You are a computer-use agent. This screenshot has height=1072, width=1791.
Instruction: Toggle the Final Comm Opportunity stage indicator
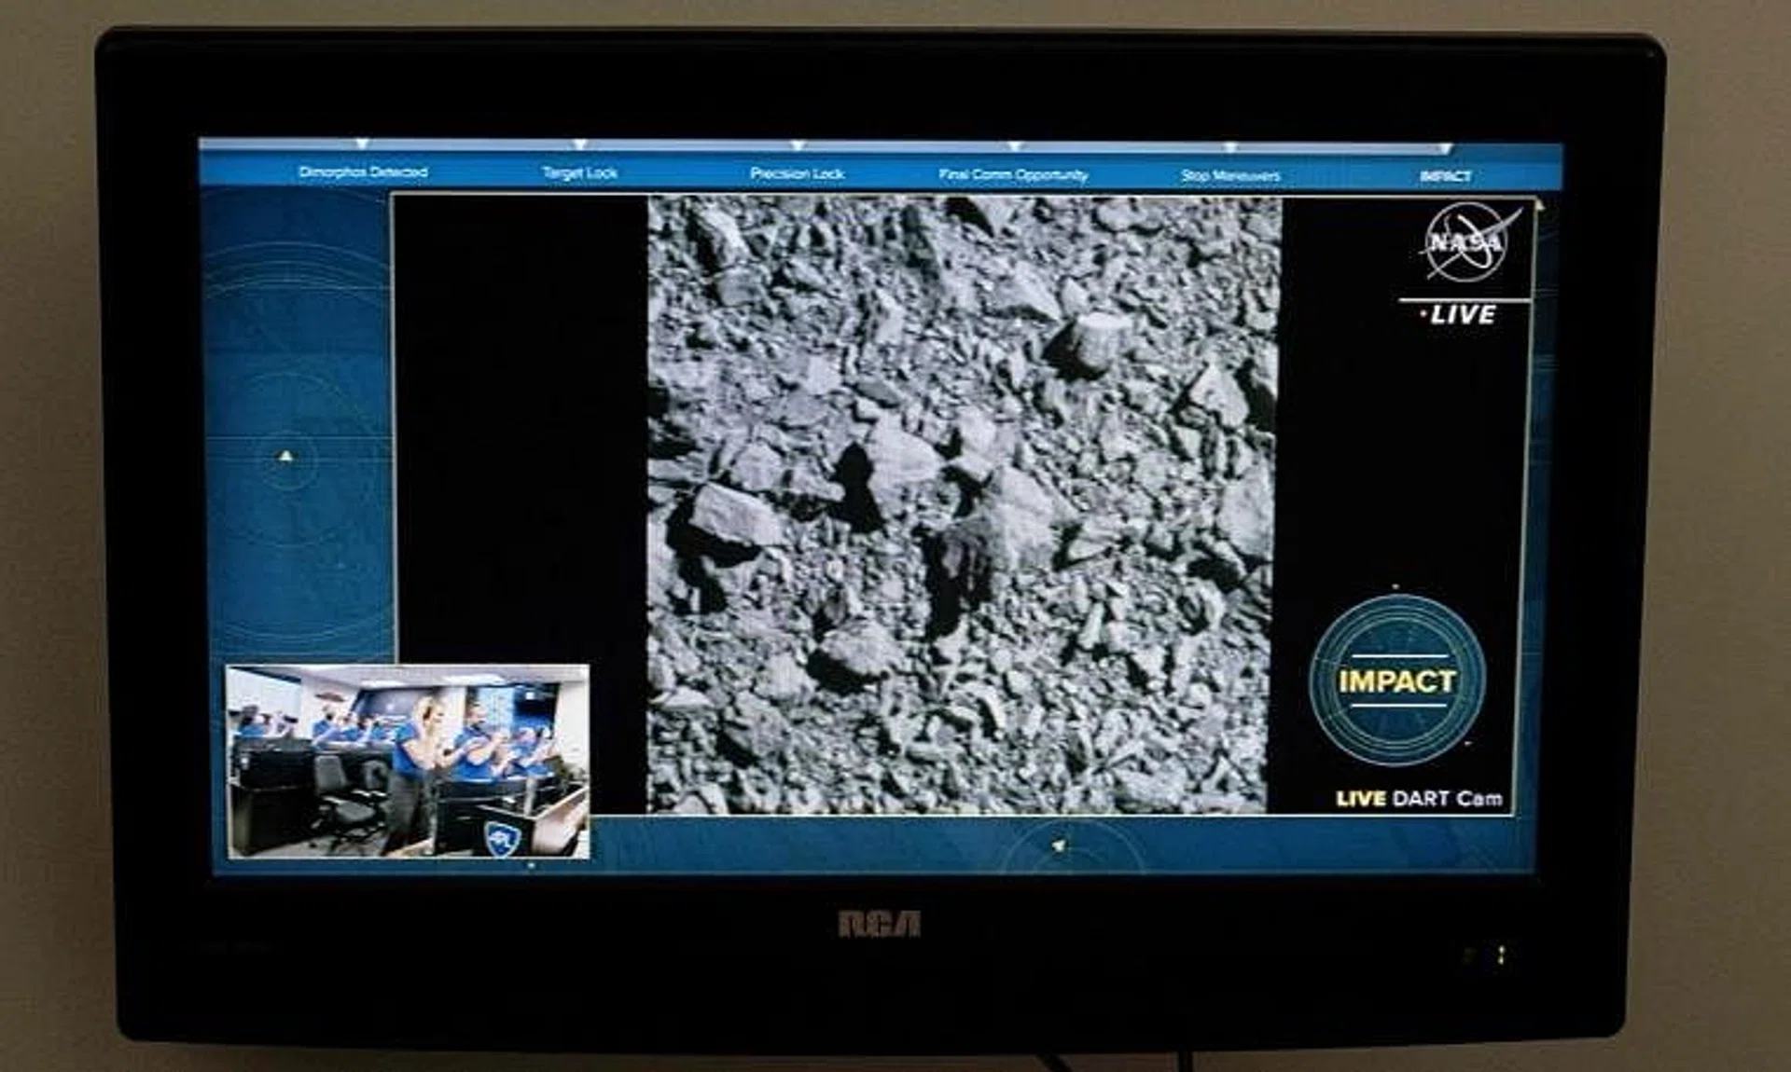click(1016, 172)
